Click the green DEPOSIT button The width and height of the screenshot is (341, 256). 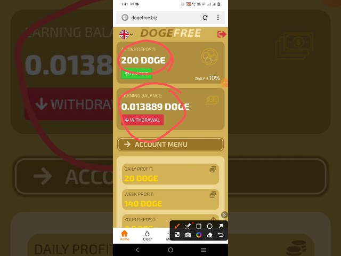[136, 74]
